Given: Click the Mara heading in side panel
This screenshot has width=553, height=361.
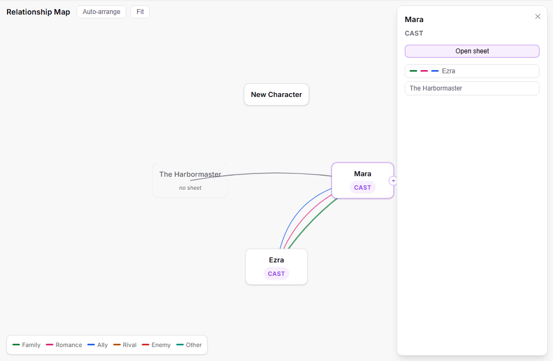Looking at the screenshot, I should point(414,20).
